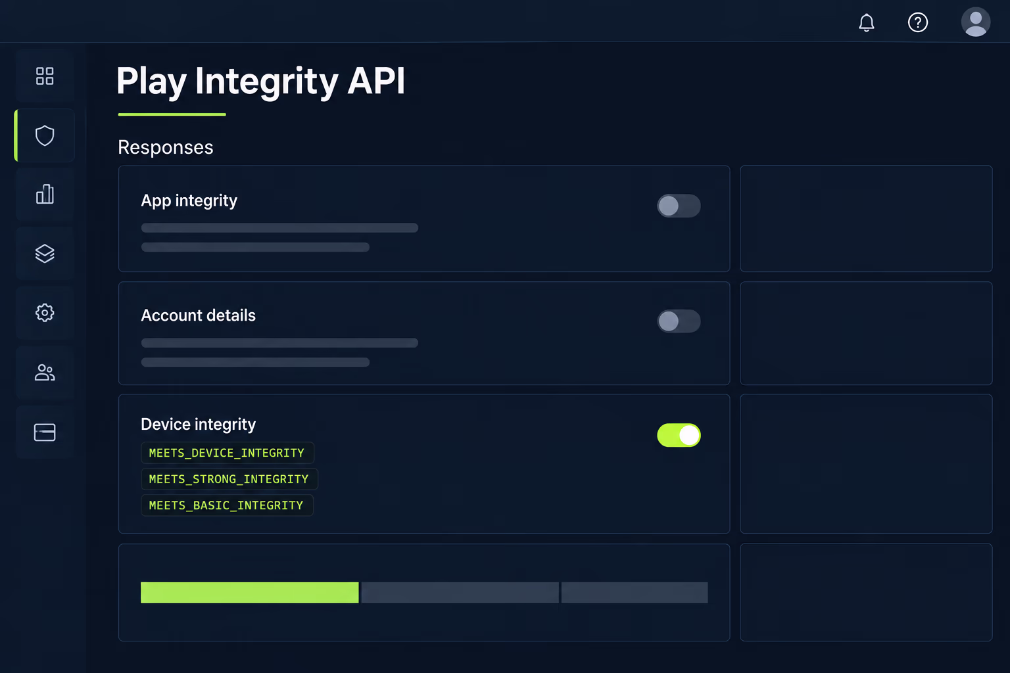Image resolution: width=1010 pixels, height=673 pixels.
Task: Click the green filled progress segment
Action: coord(250,592)
